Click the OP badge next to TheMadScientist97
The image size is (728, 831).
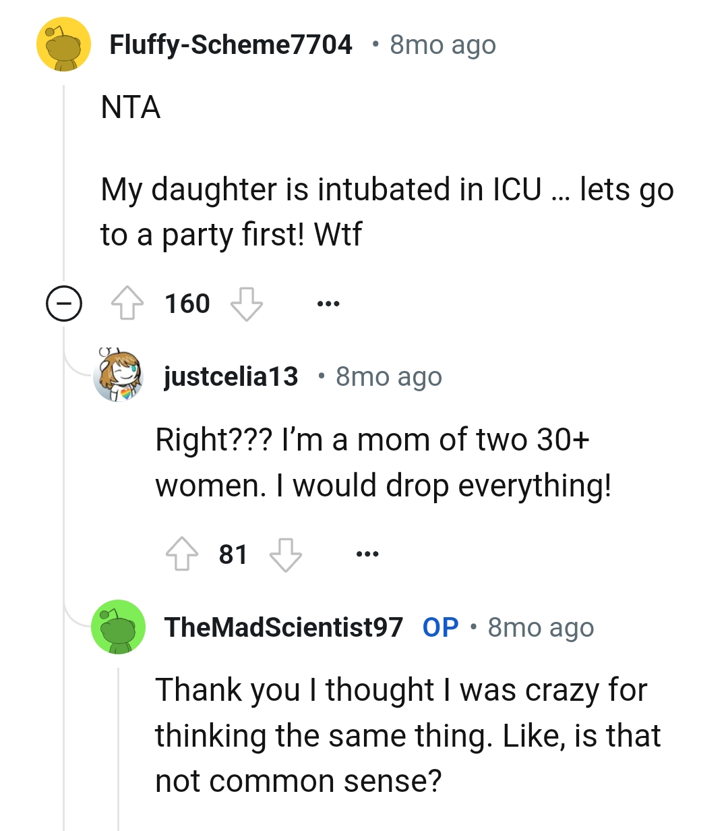tap(443, 627)
